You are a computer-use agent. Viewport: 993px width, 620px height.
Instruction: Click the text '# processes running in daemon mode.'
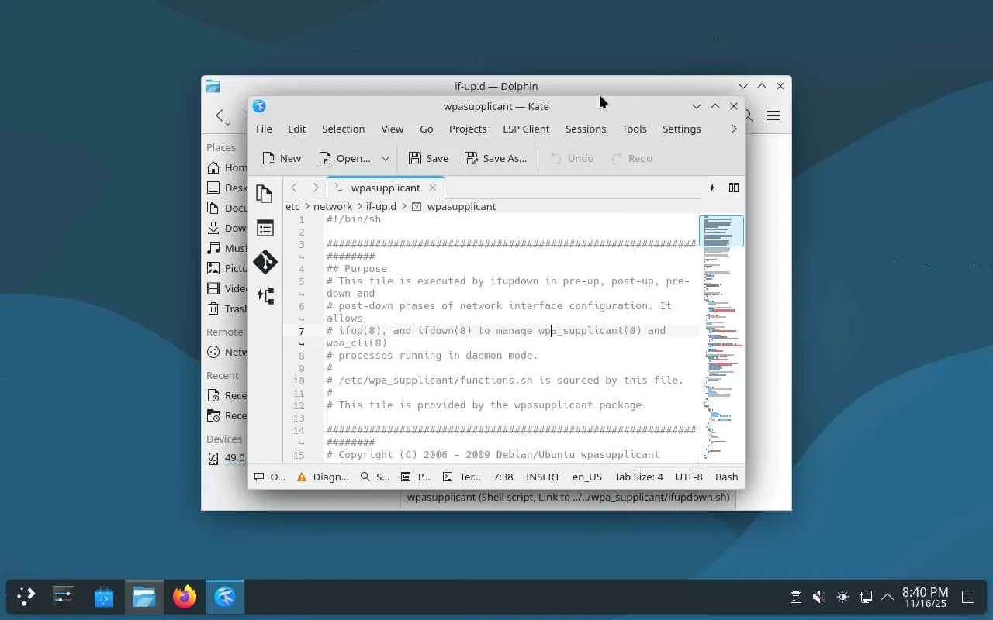(x=432, y=356)
